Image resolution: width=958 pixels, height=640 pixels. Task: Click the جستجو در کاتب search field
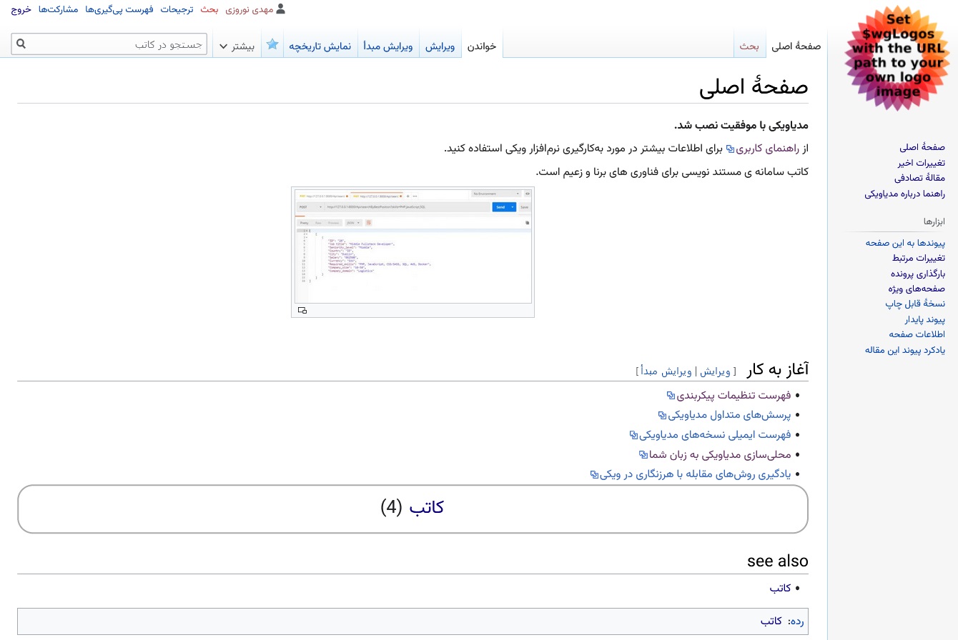pyautogui.click(x=109, y=44)
